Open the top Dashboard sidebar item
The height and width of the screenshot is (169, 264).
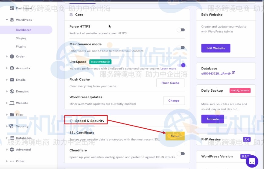click(x=24, y=8)
